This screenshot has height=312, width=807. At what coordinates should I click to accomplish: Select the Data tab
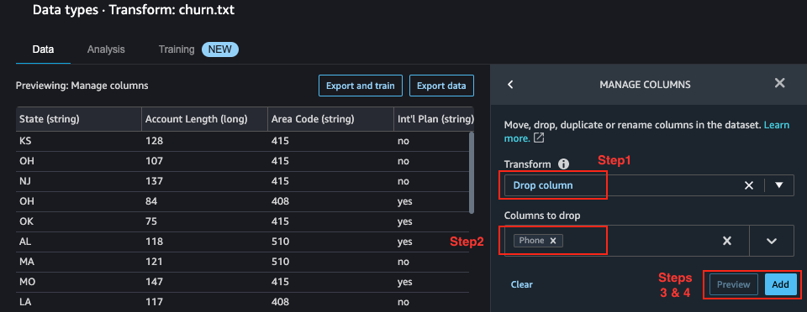tap(43, 49)
